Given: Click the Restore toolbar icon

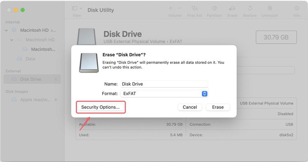Looking at the screenshot, I should (x=250, y=8).
